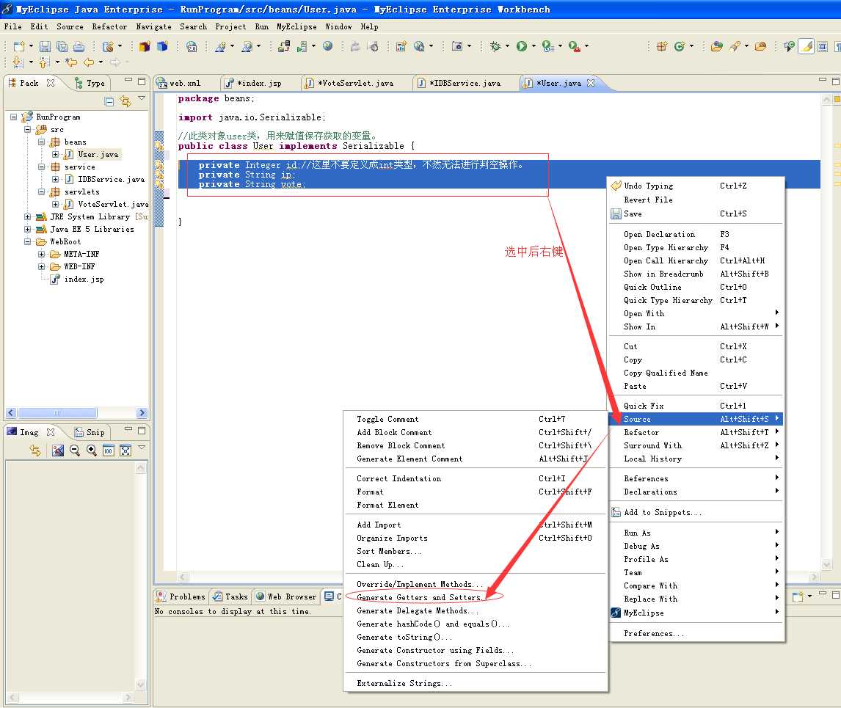
Task: Click the zoom out icon in Image panel
Action: (75, 450)
